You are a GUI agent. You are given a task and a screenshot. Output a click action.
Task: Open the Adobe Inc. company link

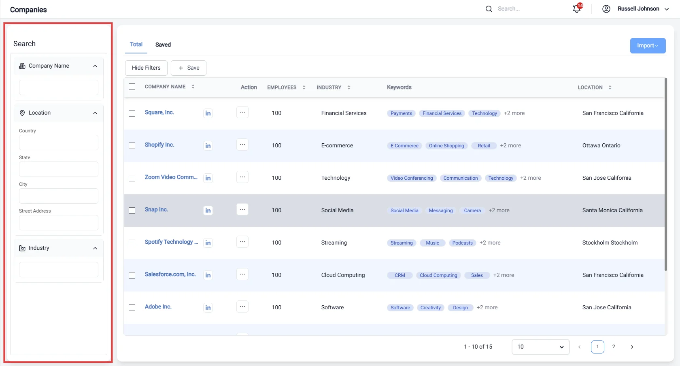[x=158, y=307]
